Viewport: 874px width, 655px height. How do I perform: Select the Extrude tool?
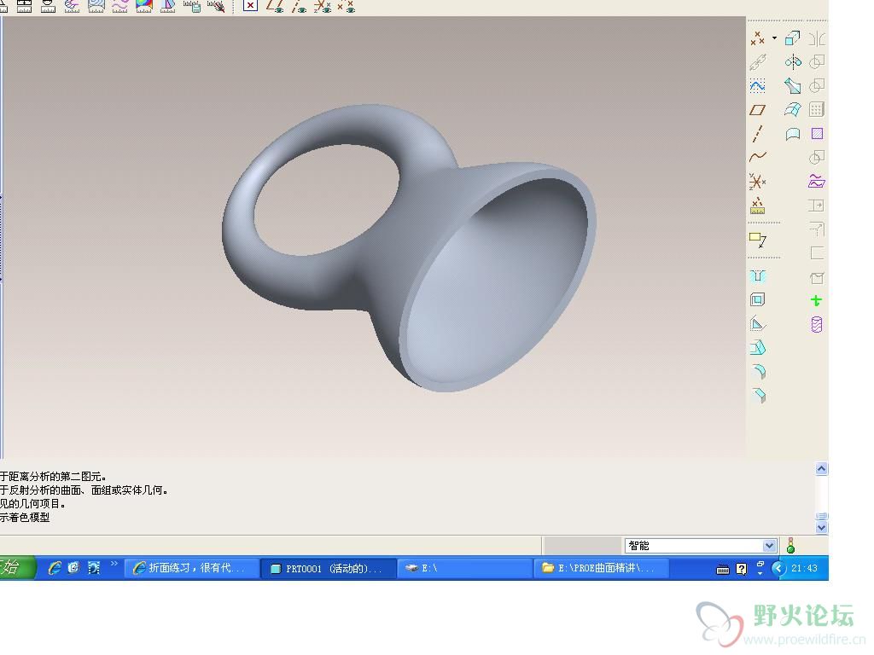(793, 38)
